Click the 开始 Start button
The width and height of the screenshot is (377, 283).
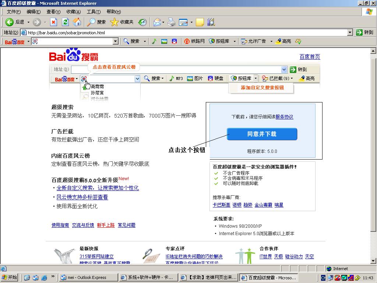click(x=10, y=277)
